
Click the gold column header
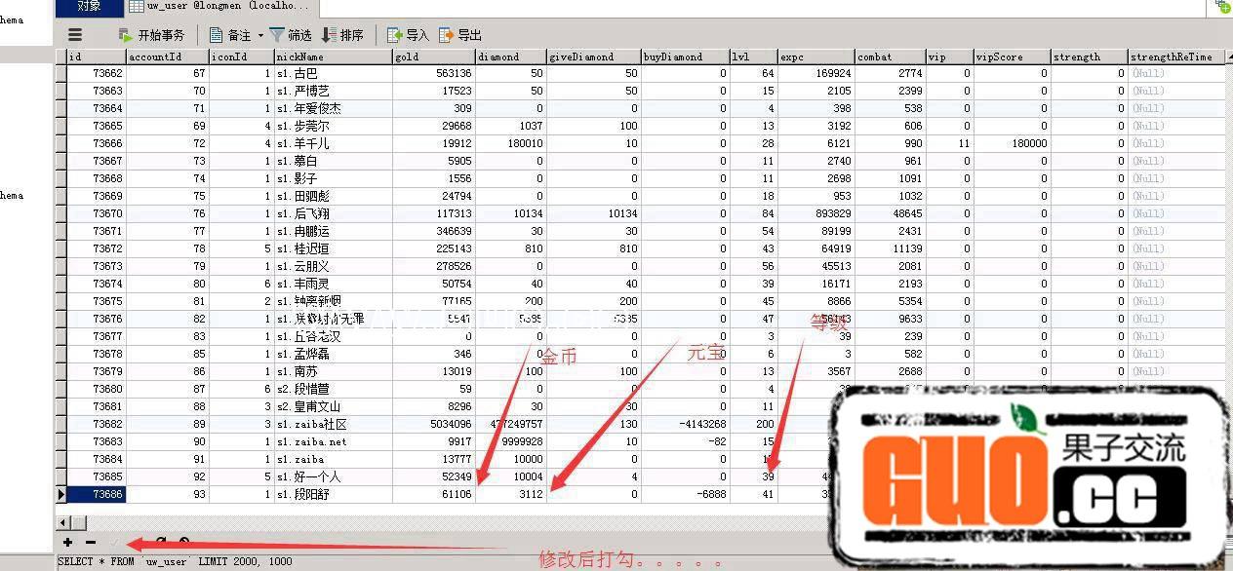[x=419, y=57]
